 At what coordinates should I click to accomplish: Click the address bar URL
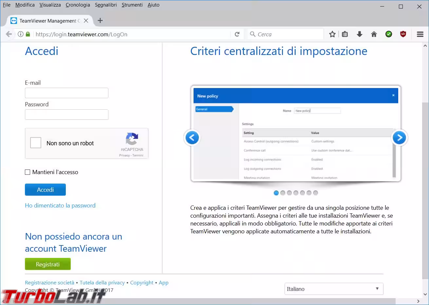coord(82,34)
